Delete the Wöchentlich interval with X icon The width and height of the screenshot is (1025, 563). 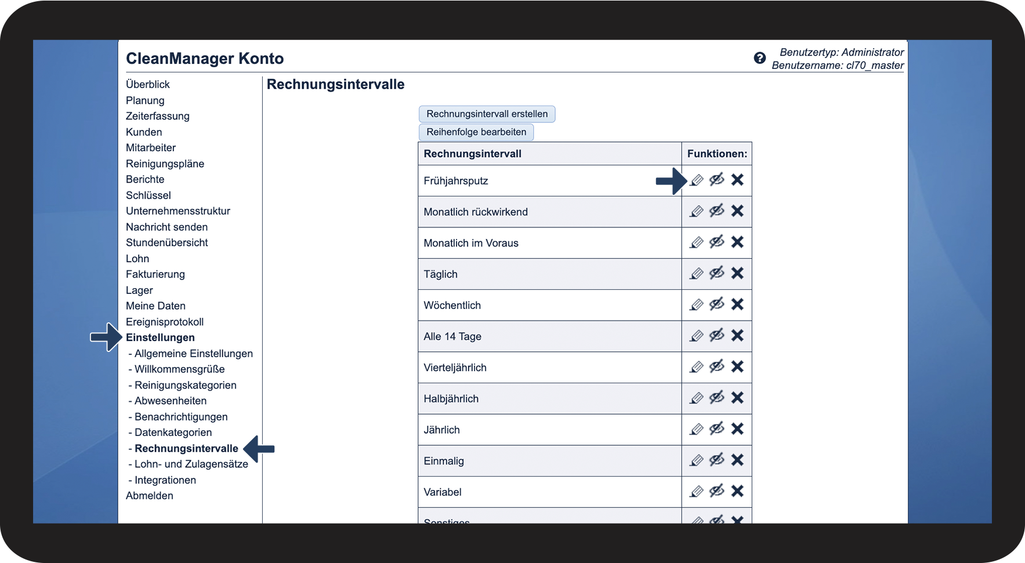[737, 304]
